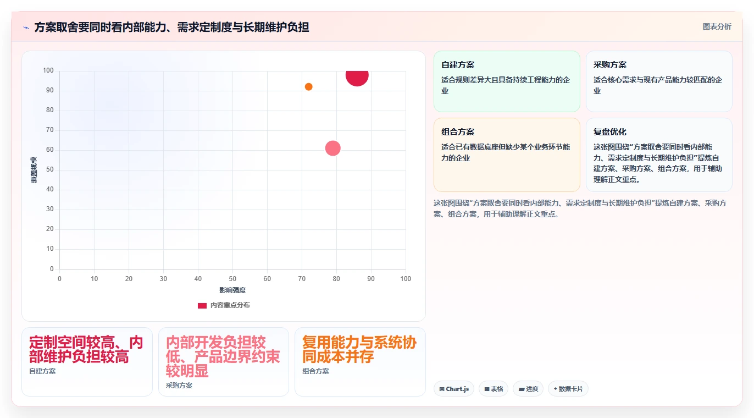Click the 图表分析 label in header

pyautogui.click(x=717, y=26)
